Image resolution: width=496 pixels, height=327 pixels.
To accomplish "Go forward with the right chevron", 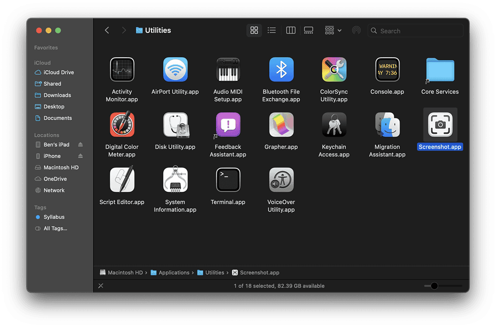I will coord(124,31).
